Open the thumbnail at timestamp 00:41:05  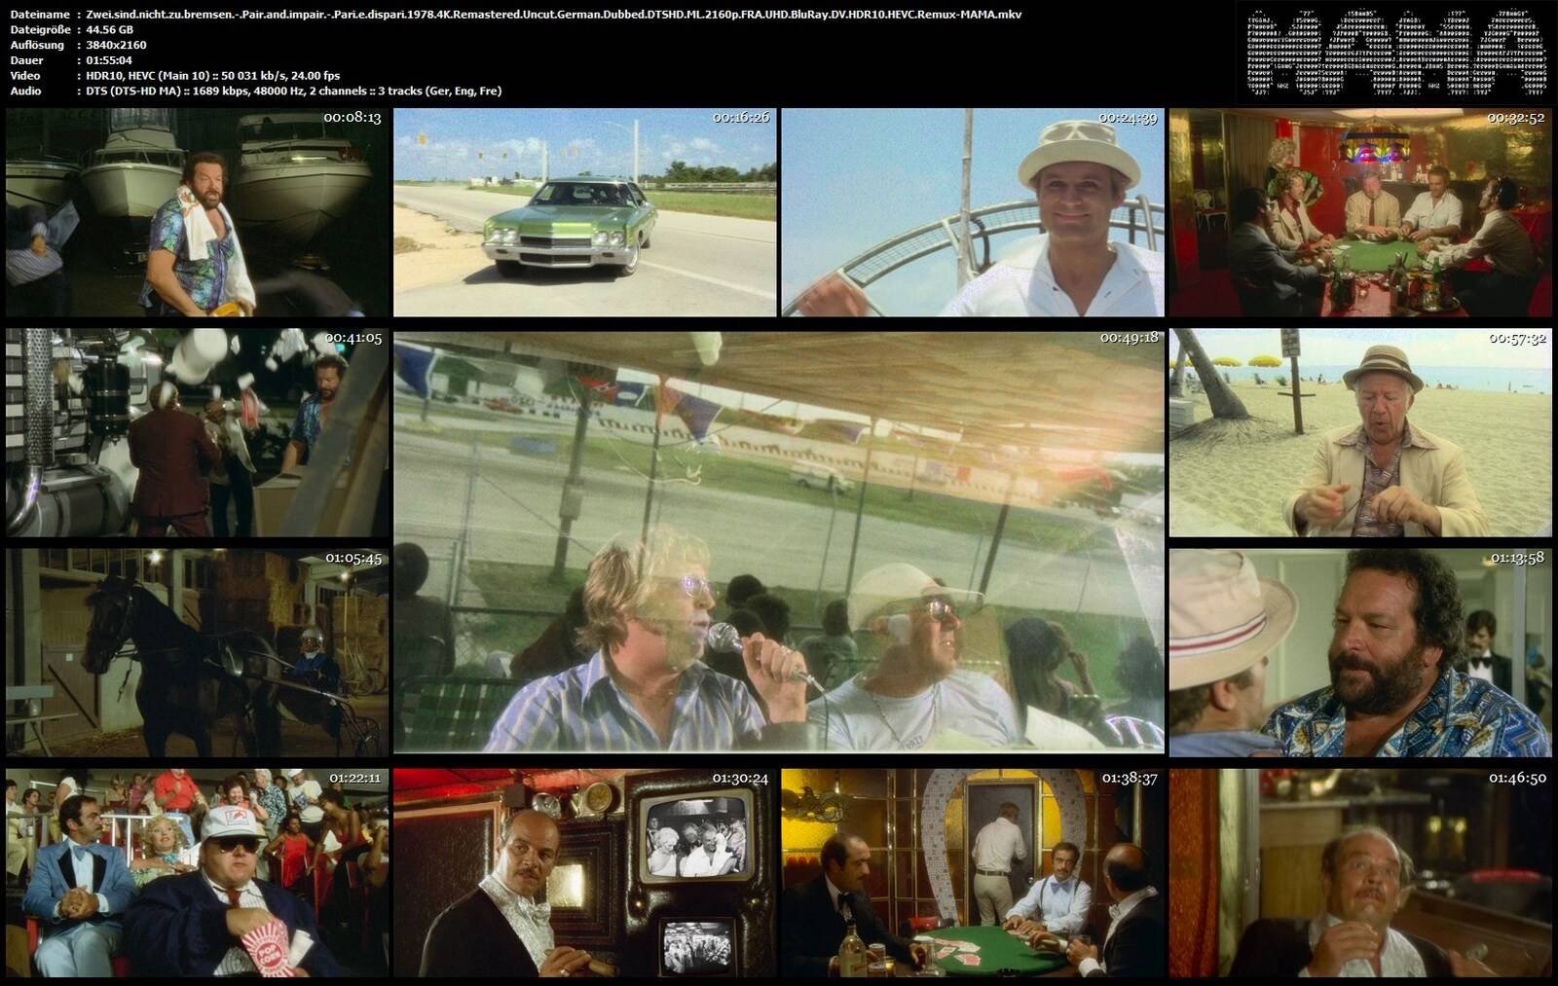tap(197, 432)
